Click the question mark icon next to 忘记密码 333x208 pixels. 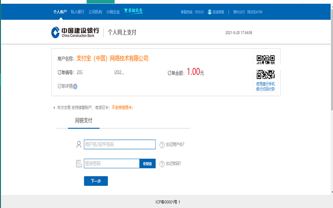click(162, 164)
